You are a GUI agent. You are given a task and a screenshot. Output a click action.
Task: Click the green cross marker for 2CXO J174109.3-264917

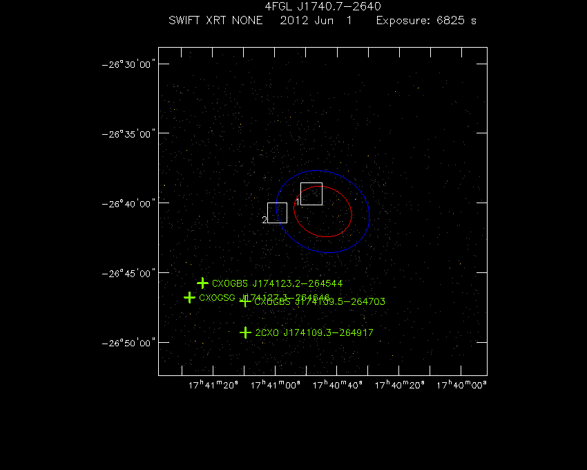click(x=245, y=332)
